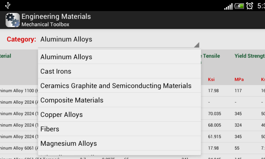The width and height of the screenshot is (265, 159).
Task: Tap the Mechanical Toolbox gears app icon
Action: [x=13, y=20]
